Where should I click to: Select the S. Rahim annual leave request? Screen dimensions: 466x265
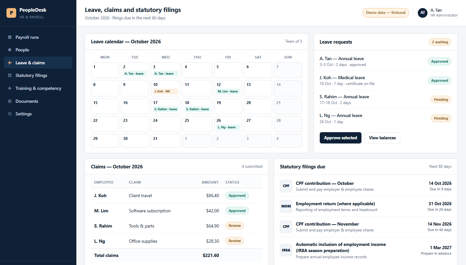pos(385,100)
